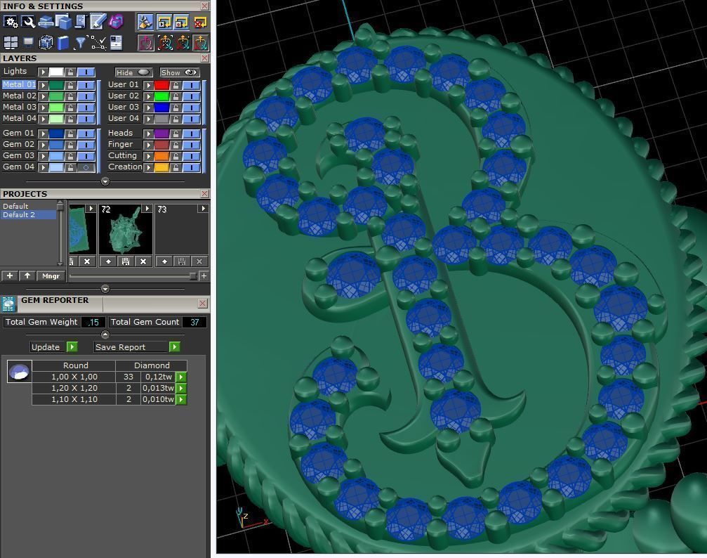Toggle lock on Heads layer
Viewport: 707px width, 558px height.
(176, 134)
